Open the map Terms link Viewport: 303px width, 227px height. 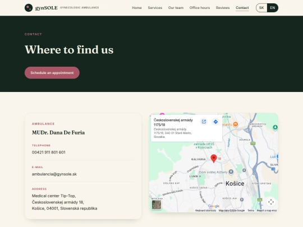point(251,210)
